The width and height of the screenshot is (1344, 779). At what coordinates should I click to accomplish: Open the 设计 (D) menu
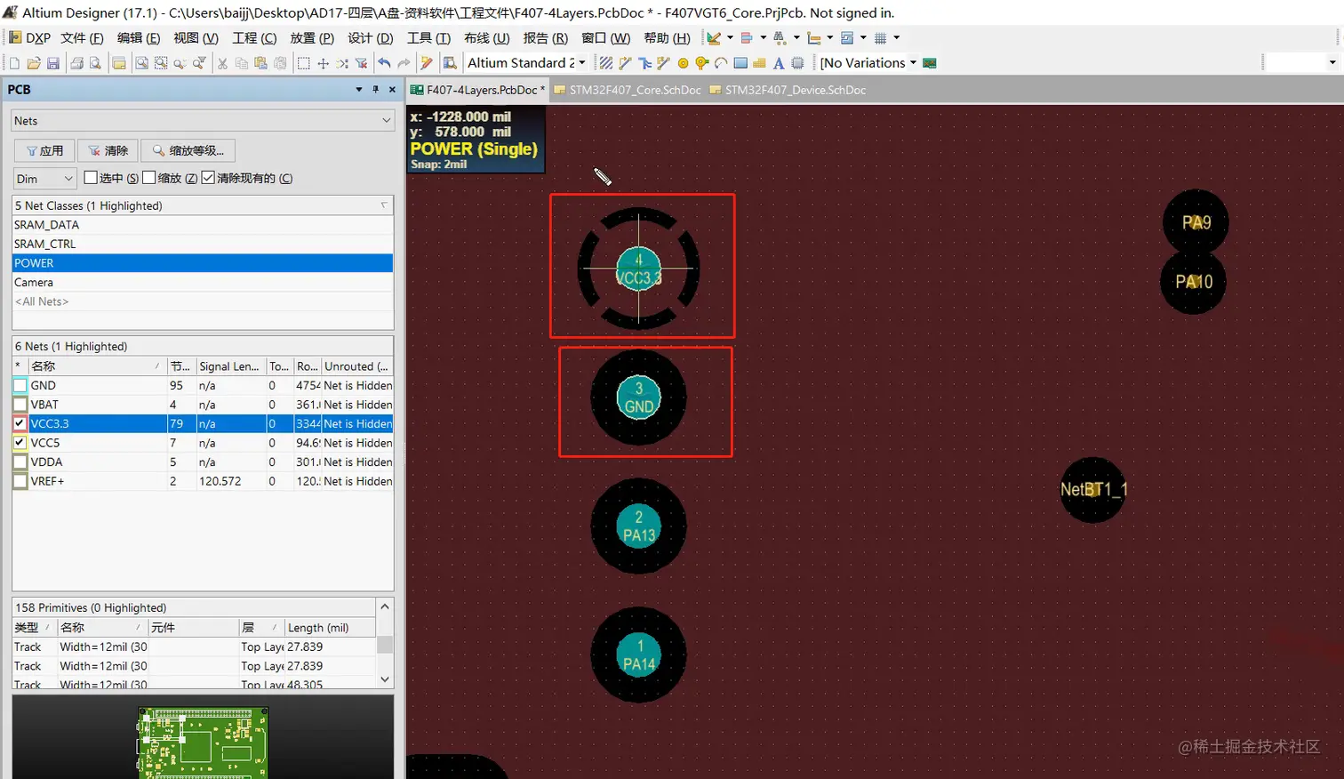pos(370,38)
